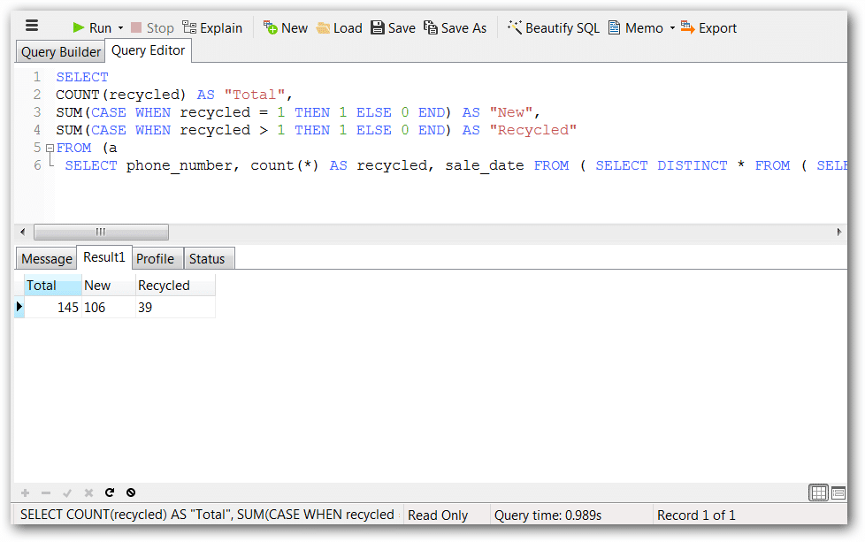
Task: Export the query results
Action: pyautogui.click(x=708, y=27)
